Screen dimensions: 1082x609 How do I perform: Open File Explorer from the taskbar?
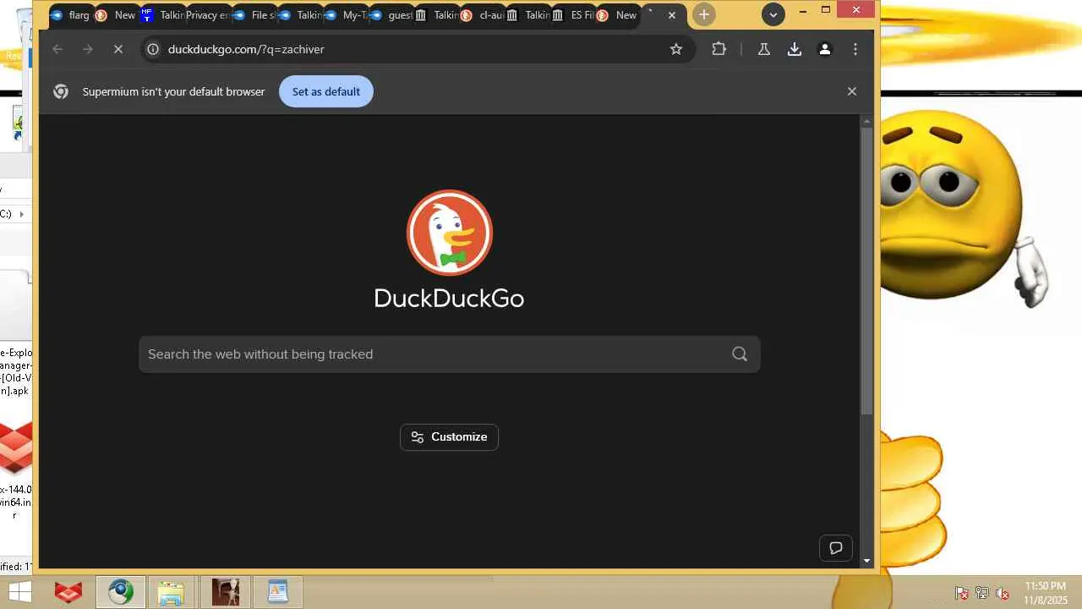[171, 592]
